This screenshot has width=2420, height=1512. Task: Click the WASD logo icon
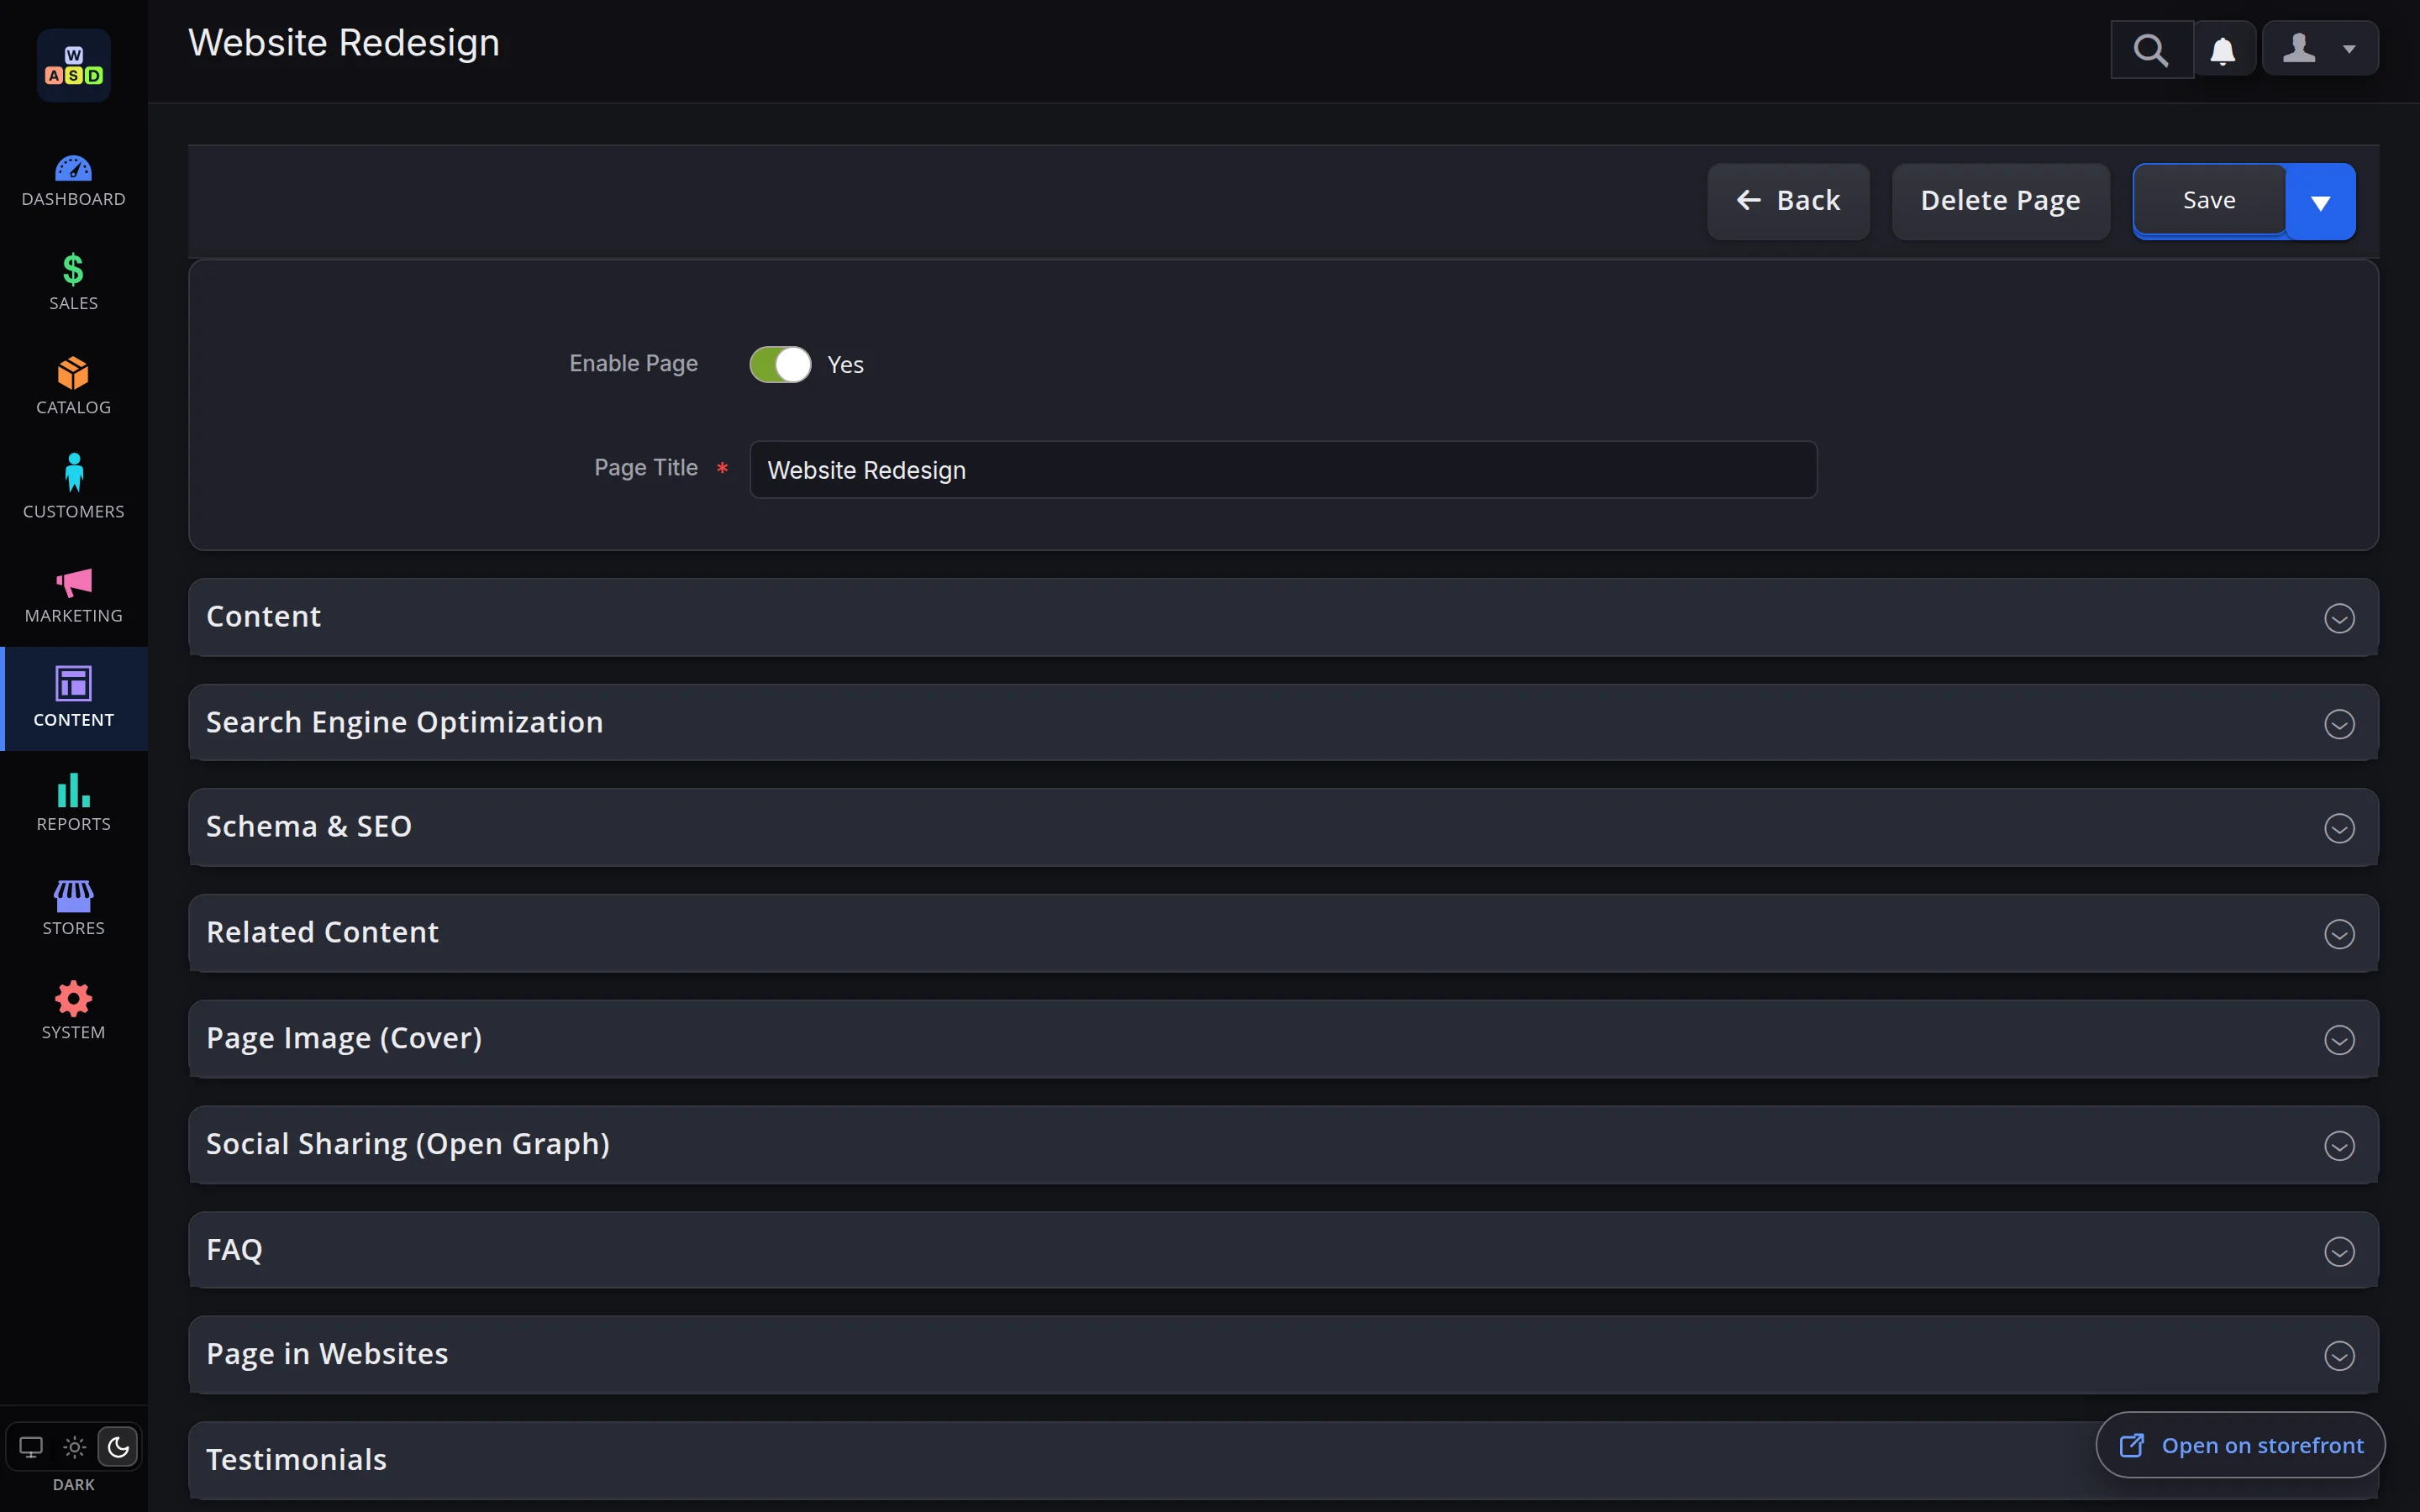73,65
